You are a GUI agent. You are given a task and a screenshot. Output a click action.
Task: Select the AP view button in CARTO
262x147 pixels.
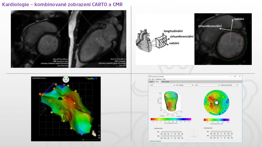point(83,140)
